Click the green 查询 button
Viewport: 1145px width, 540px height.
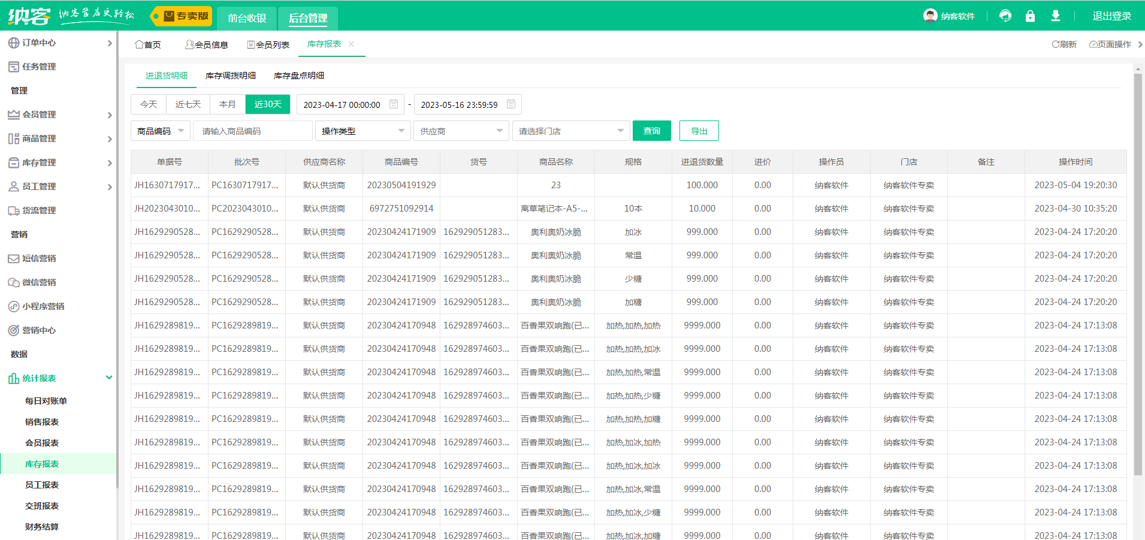pos(651,131)
